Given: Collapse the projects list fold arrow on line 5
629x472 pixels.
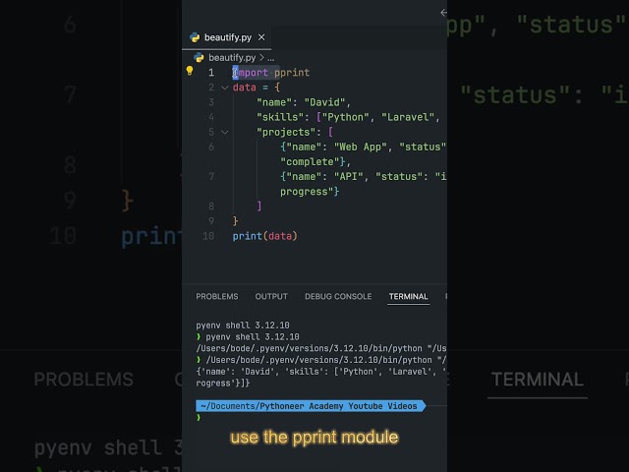Looking at the screenshot, I should tap(225, 132).
